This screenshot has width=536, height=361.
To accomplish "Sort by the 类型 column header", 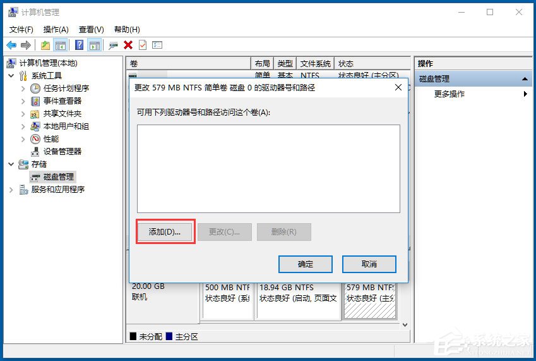I will tap(285, 64).
